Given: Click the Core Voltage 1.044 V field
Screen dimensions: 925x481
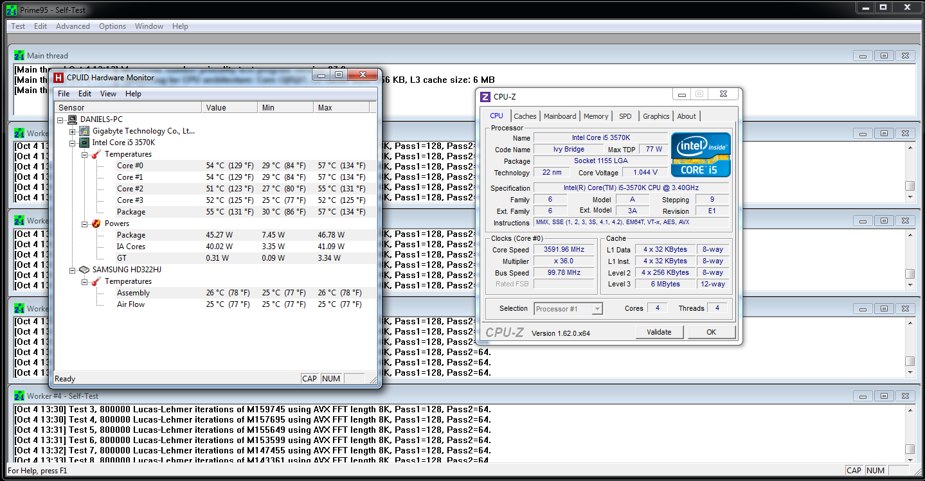Looking at the screenshot, I should click(x=645, y=173).
